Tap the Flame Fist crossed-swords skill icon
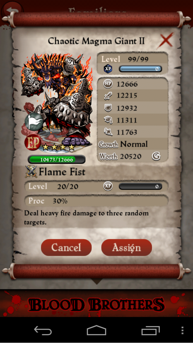 coord(31,172)
